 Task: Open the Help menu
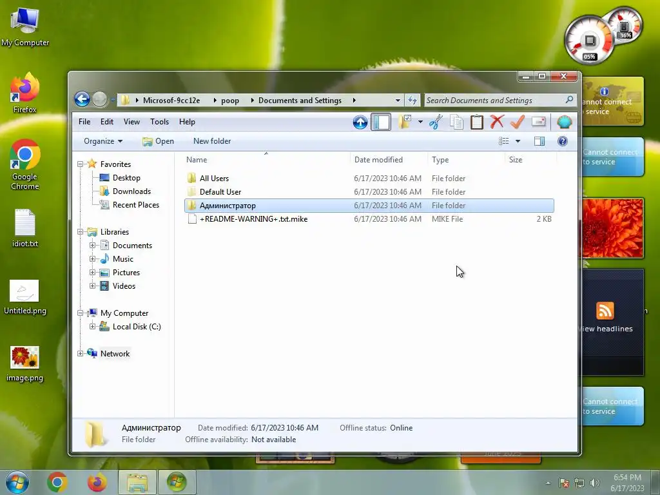point(187,122)
